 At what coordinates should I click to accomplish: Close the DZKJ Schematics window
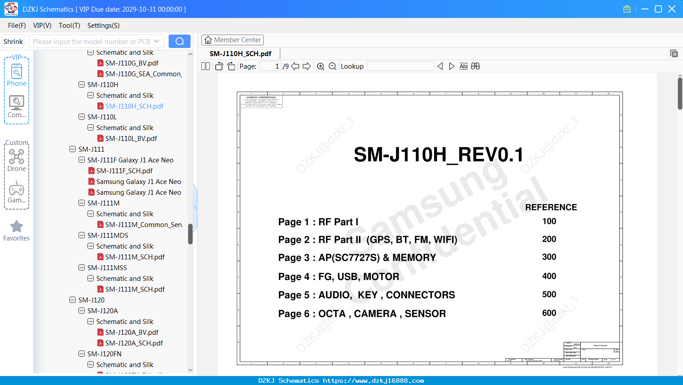tap(672, 9)
